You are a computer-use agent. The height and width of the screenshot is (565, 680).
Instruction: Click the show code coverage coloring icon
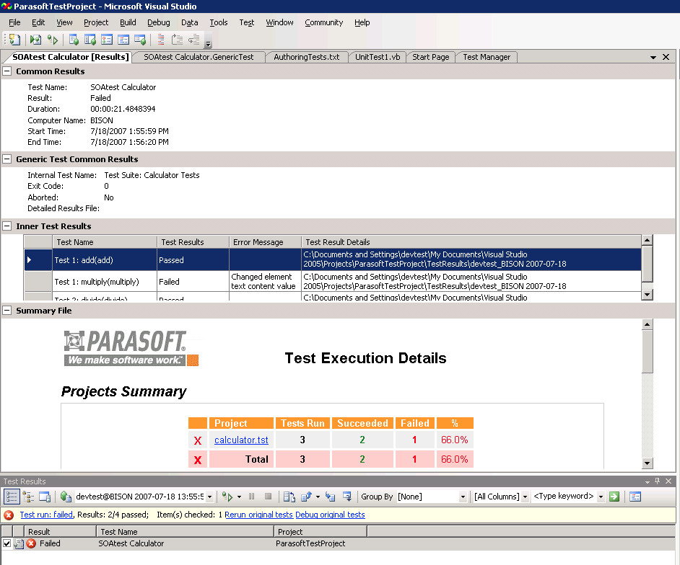[161, 40]
